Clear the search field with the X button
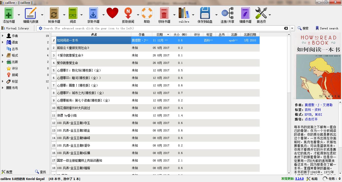 pos(286,28)
